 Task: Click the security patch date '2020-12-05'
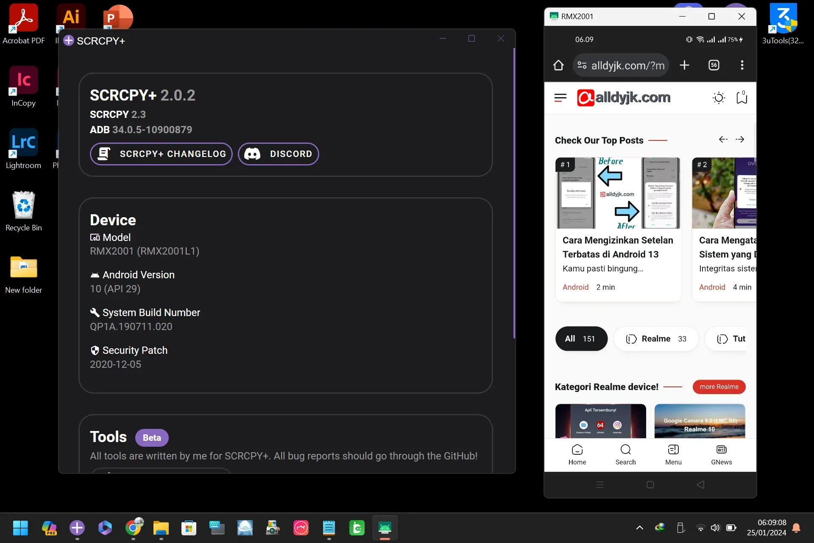coord(115,364)
